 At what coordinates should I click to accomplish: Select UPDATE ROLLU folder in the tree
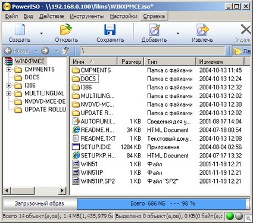(45, 110)
